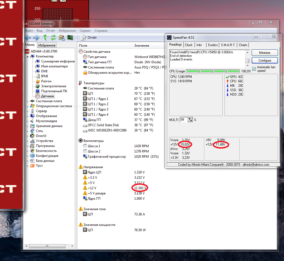This screenshot has width=284, height=261.
Task: Open the Сервис menu
Action: click(85, 31)
